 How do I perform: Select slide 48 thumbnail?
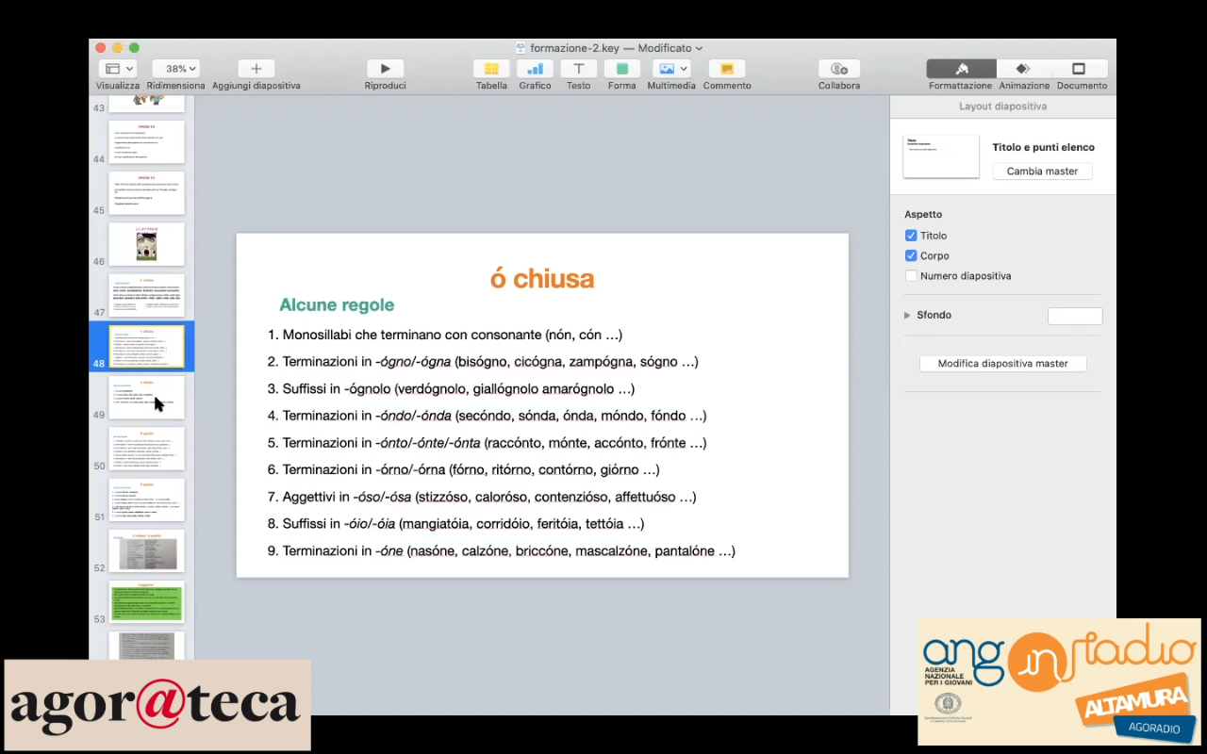coord(146,347)
